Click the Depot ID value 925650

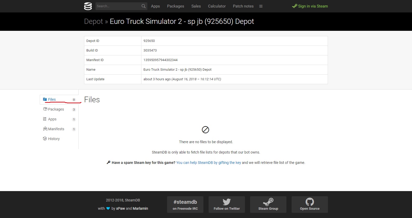click(x=149, y=41)
